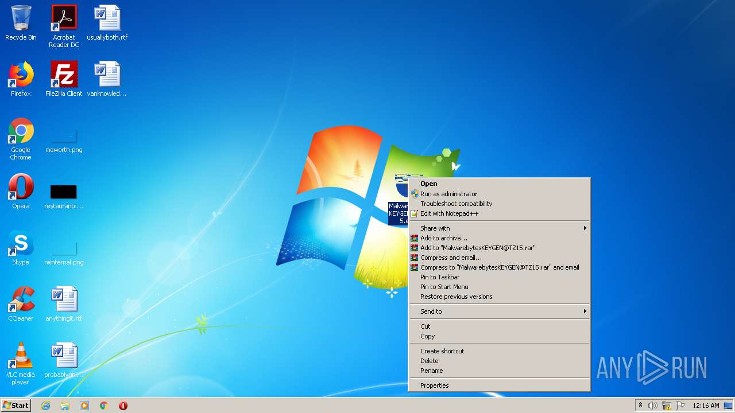Select the anythingit.rtf document icon
The image size is (735, 413).
(x=64, y=304)
